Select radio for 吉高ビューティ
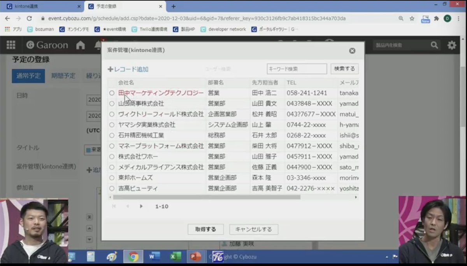This screenshot has height=266, width=467. click(x=112, y=188)
